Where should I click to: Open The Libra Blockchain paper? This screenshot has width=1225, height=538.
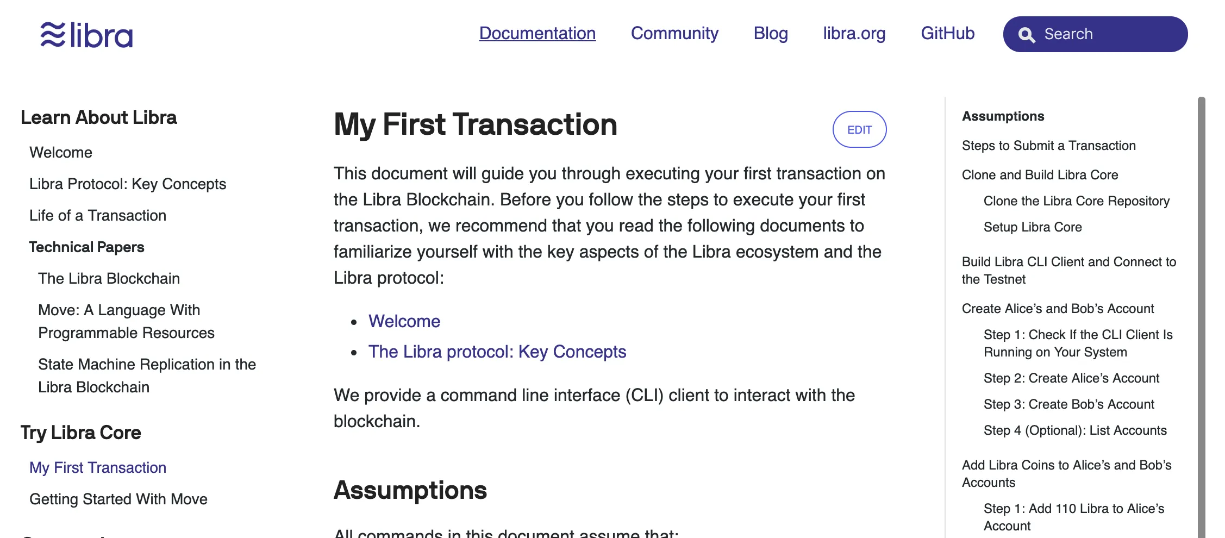click(x=109, y=278)
